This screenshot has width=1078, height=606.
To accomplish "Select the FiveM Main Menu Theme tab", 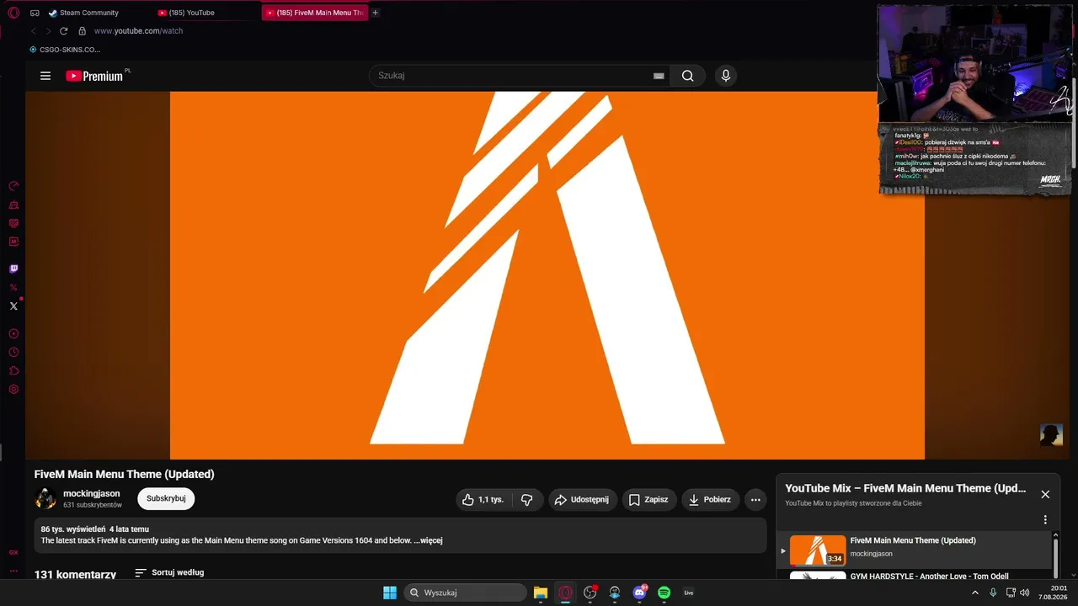I will tap(314, 13).
